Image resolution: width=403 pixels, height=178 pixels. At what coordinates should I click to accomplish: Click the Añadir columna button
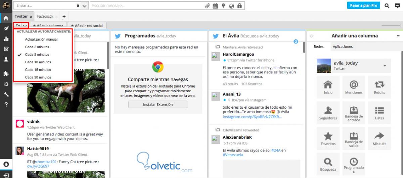click(48, 25)
